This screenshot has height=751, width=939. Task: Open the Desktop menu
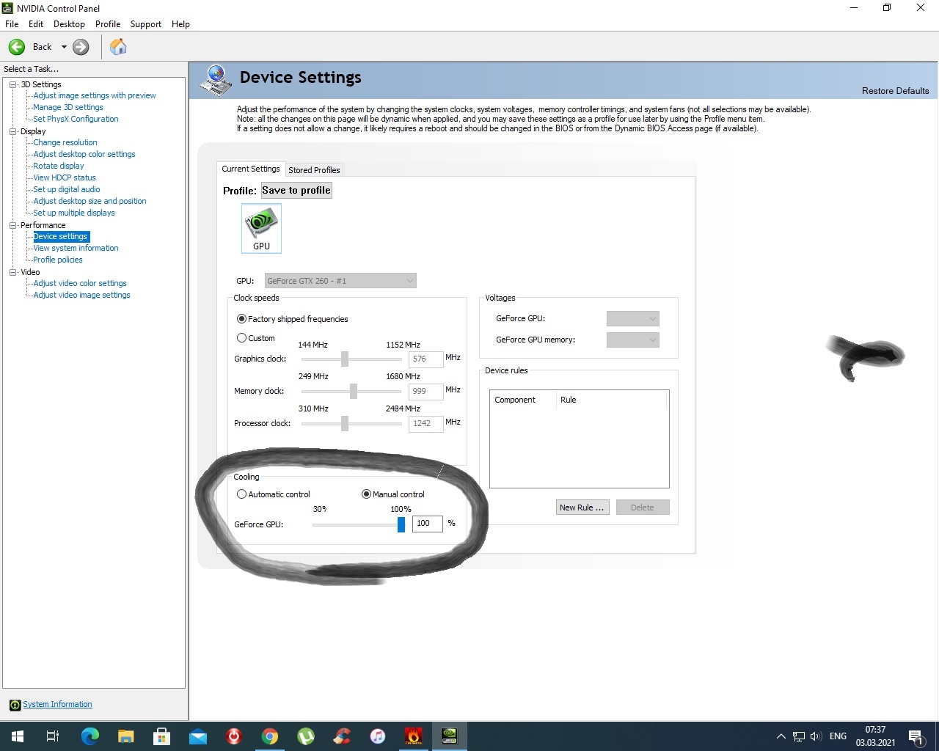(69, 24)
